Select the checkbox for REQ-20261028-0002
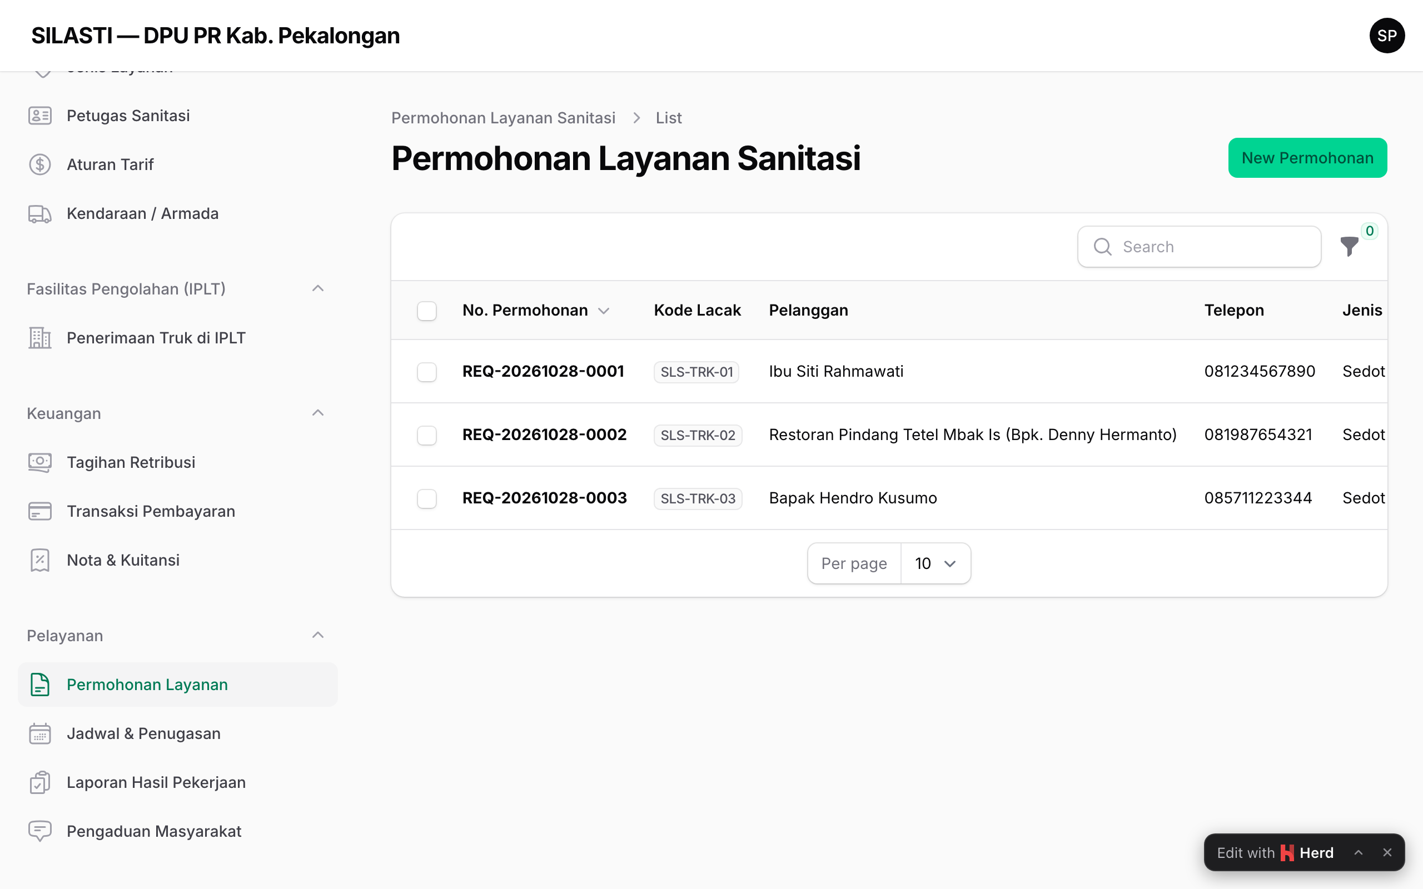Screen dimensions: 1423x889 tap(427, 435)
